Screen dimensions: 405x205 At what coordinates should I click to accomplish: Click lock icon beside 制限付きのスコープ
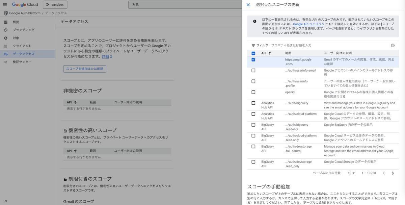point(65,179)
